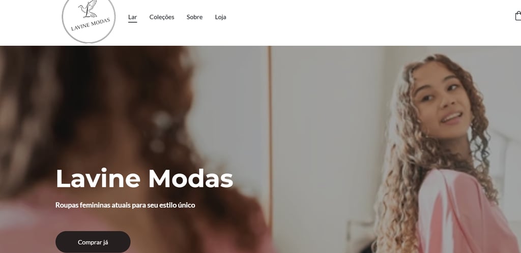Image resolution: width=521 pixels, height=253 pixels.
Task: Click the blurred earring in the foreground
Action: (159, 132)
